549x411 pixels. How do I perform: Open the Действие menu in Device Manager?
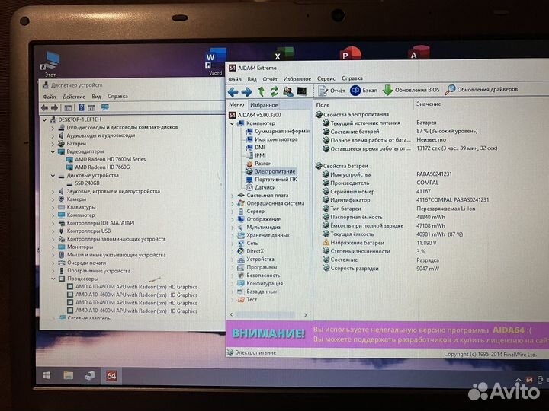coord(74,97)
